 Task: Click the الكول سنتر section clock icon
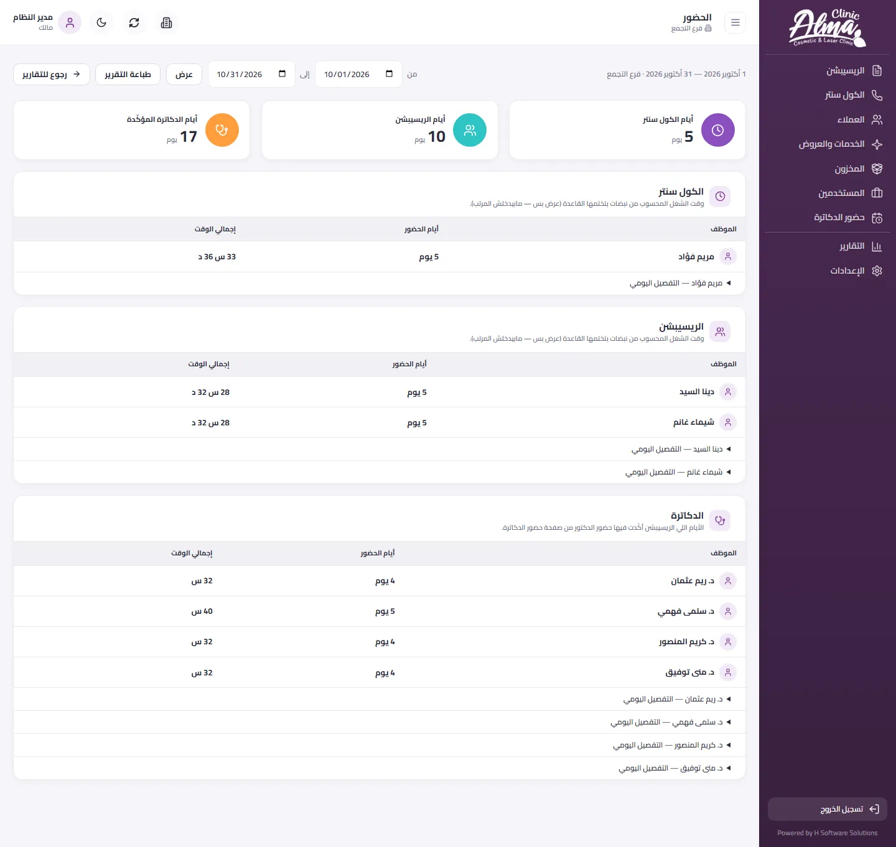click(720, 197)
